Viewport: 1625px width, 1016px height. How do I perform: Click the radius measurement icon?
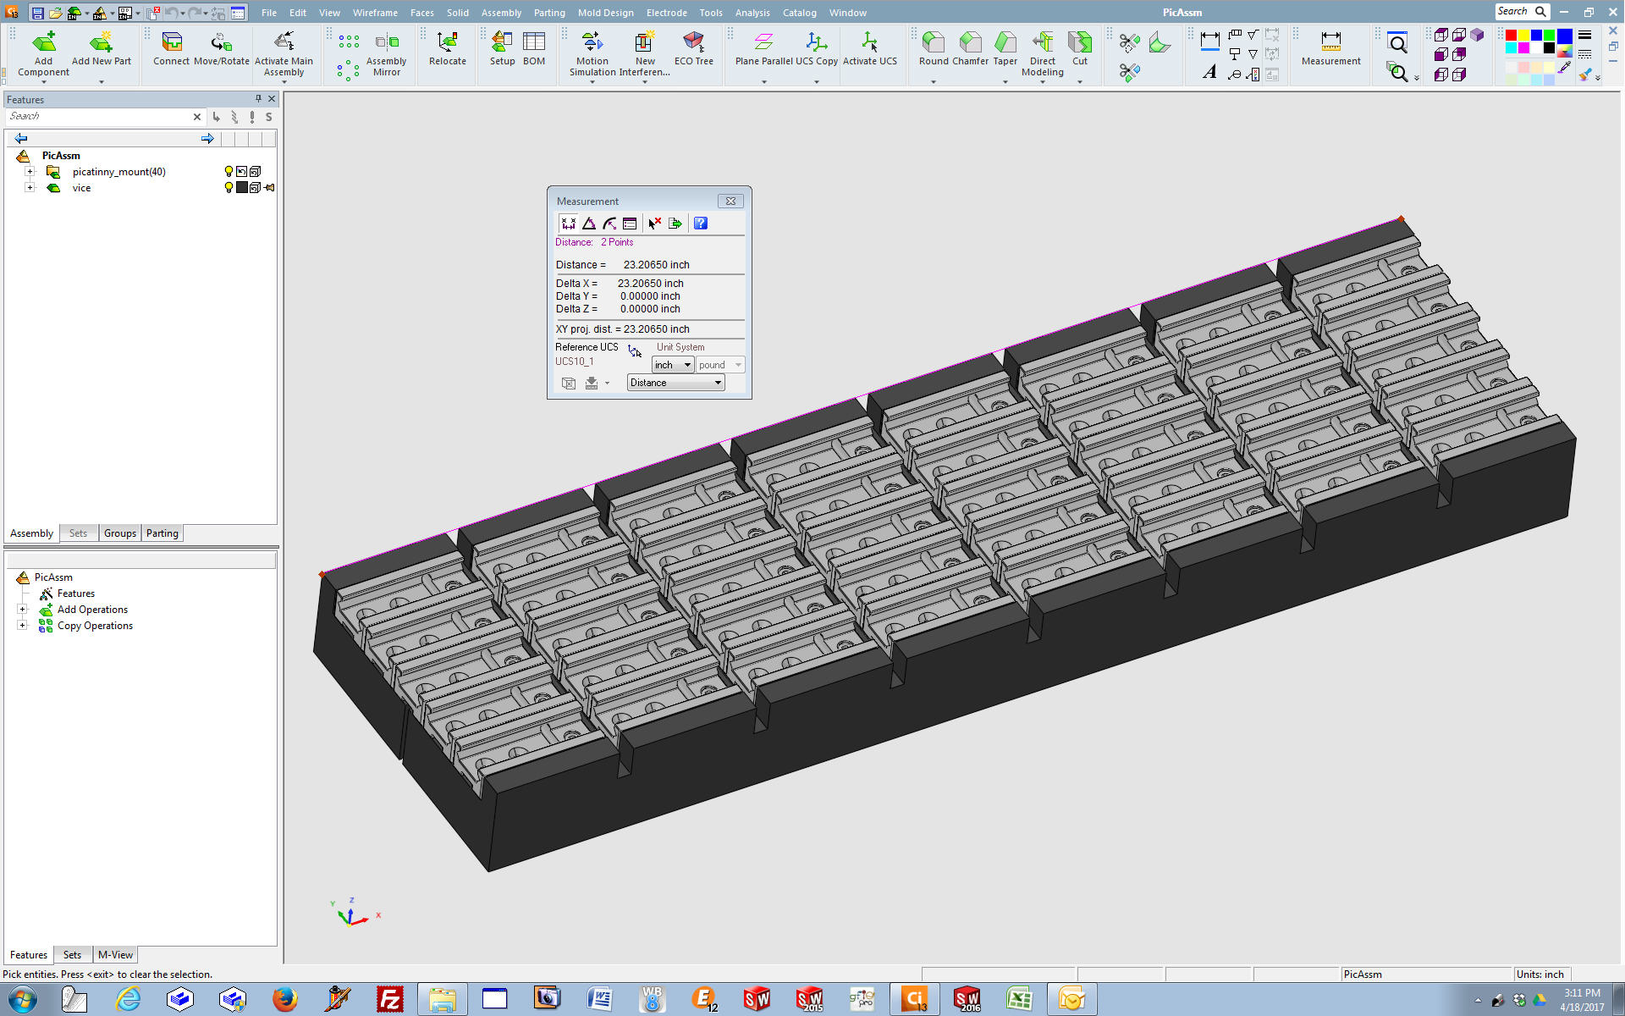coord(609,224)
